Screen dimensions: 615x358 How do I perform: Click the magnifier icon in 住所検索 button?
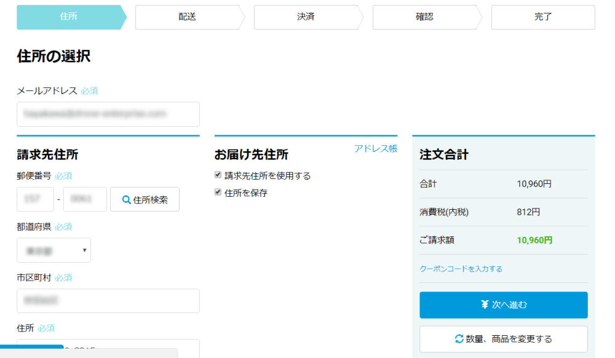126,200
